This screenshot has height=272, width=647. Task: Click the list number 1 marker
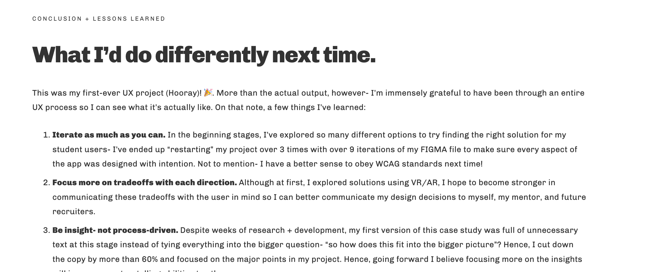point(47,135)
